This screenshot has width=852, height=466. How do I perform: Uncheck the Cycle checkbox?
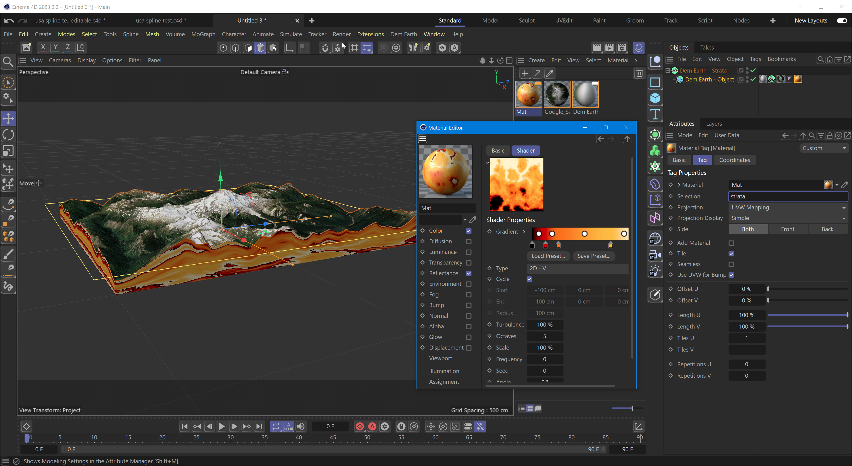(x=529, y=279)
